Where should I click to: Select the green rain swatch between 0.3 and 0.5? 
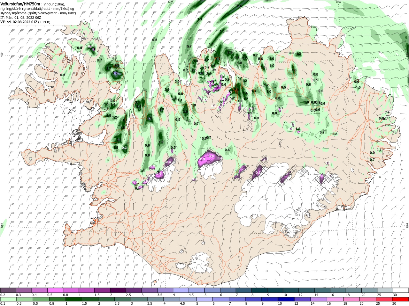(24, 299)
